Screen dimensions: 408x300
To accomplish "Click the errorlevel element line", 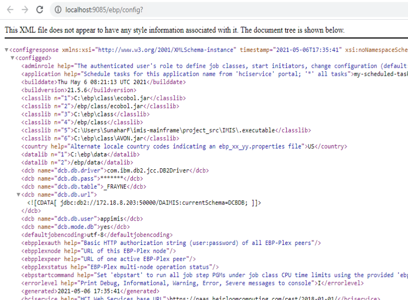I will 193,283.
